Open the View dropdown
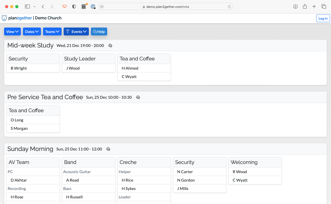 click(x=12, y=32)
